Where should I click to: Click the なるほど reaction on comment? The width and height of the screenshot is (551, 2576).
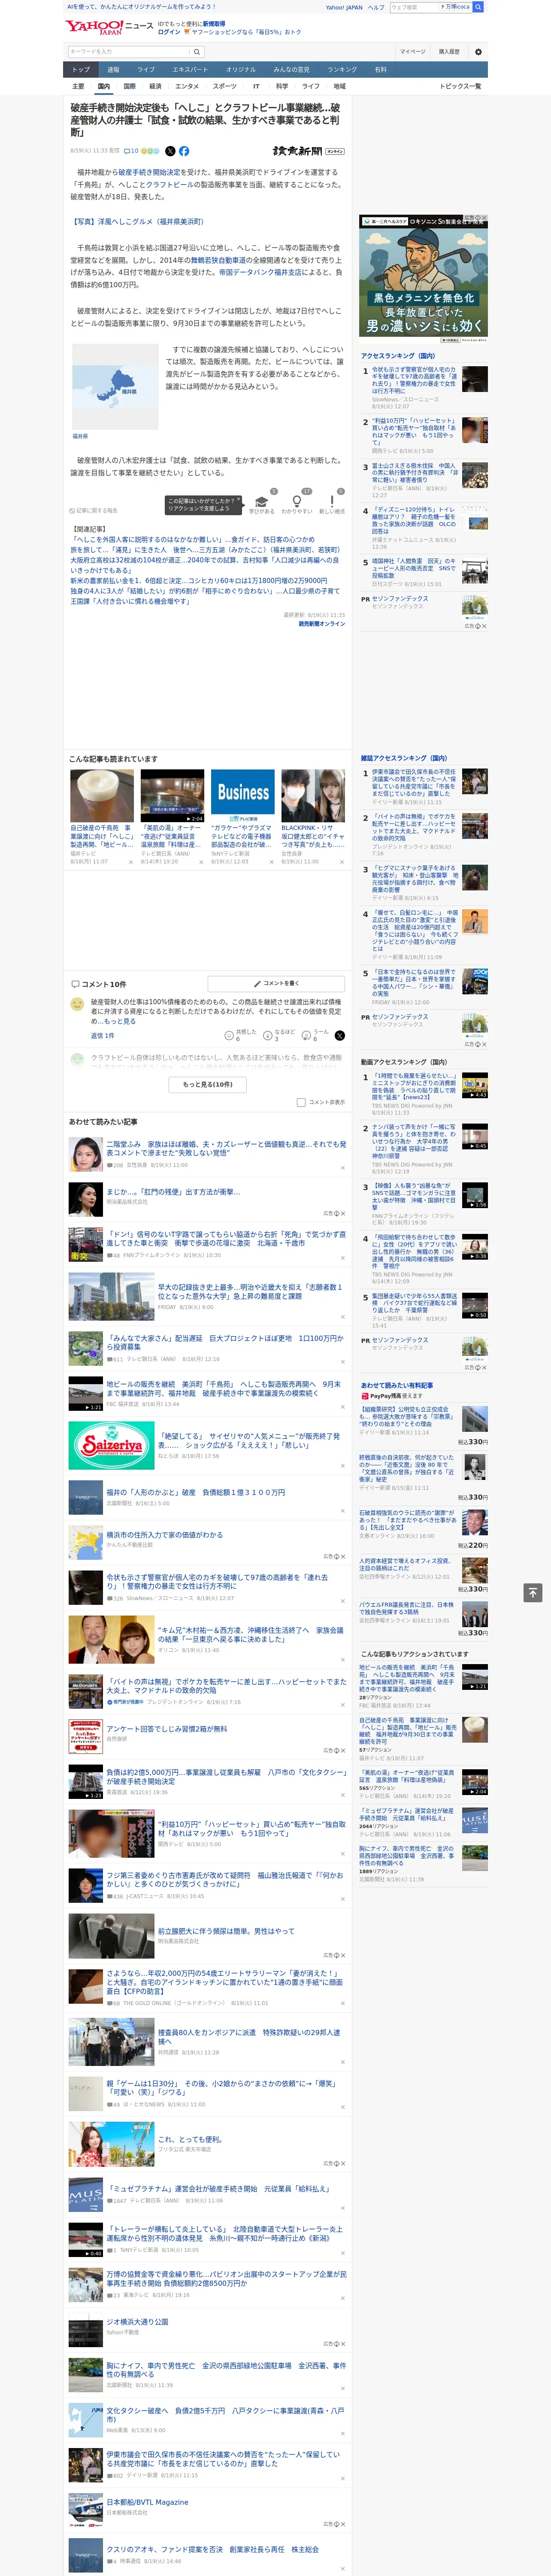[280, 1035]
